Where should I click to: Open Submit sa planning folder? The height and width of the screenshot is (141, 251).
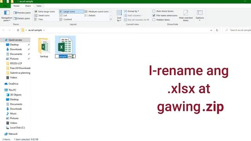pyautogui.click(x=20, y=73)
